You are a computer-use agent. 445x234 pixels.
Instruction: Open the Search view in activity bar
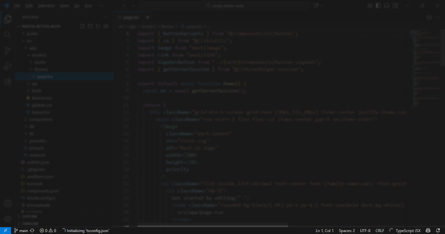tap(7, 34)
